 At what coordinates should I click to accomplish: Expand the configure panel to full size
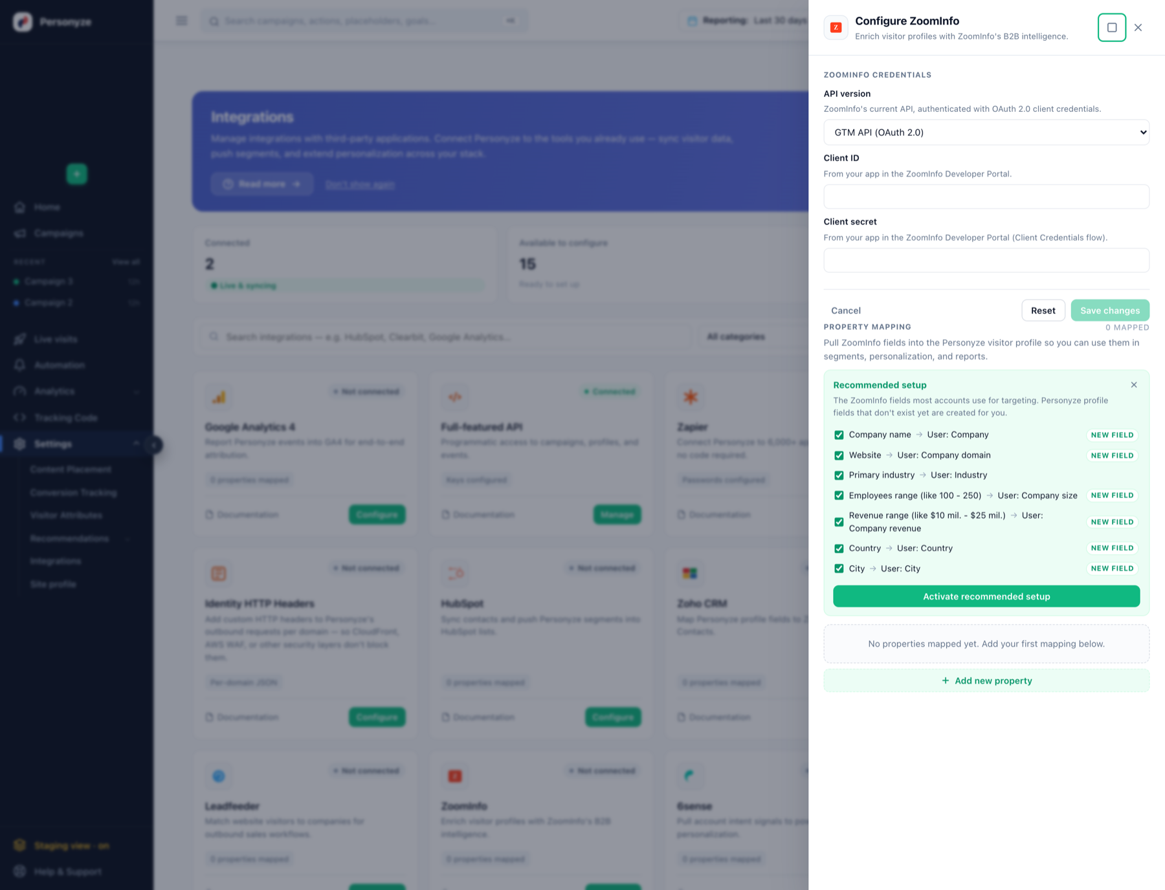1111,27
